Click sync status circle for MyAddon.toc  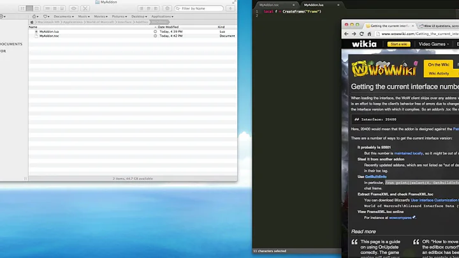pyautogui.click(x=155, y=36)
